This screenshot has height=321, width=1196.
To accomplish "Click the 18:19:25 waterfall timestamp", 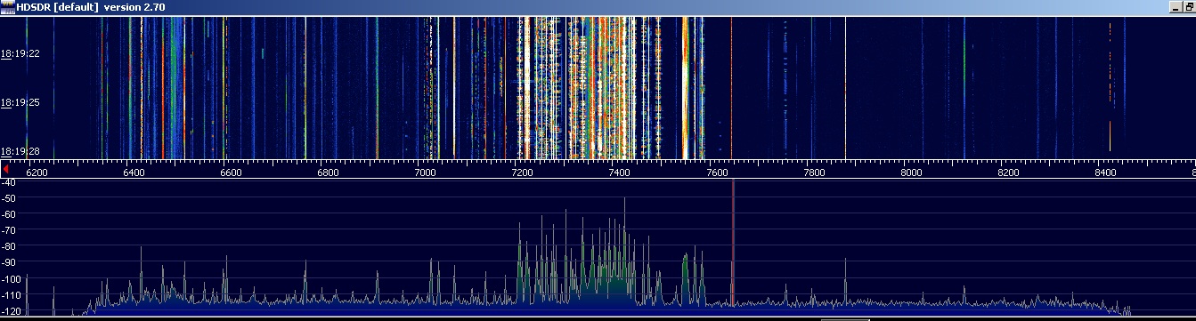I will (x=20, y=103).
